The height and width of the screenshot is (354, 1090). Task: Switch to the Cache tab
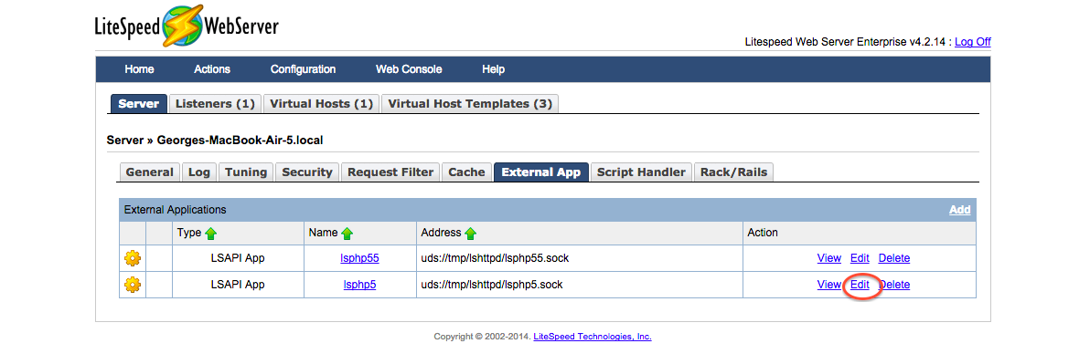466,172
